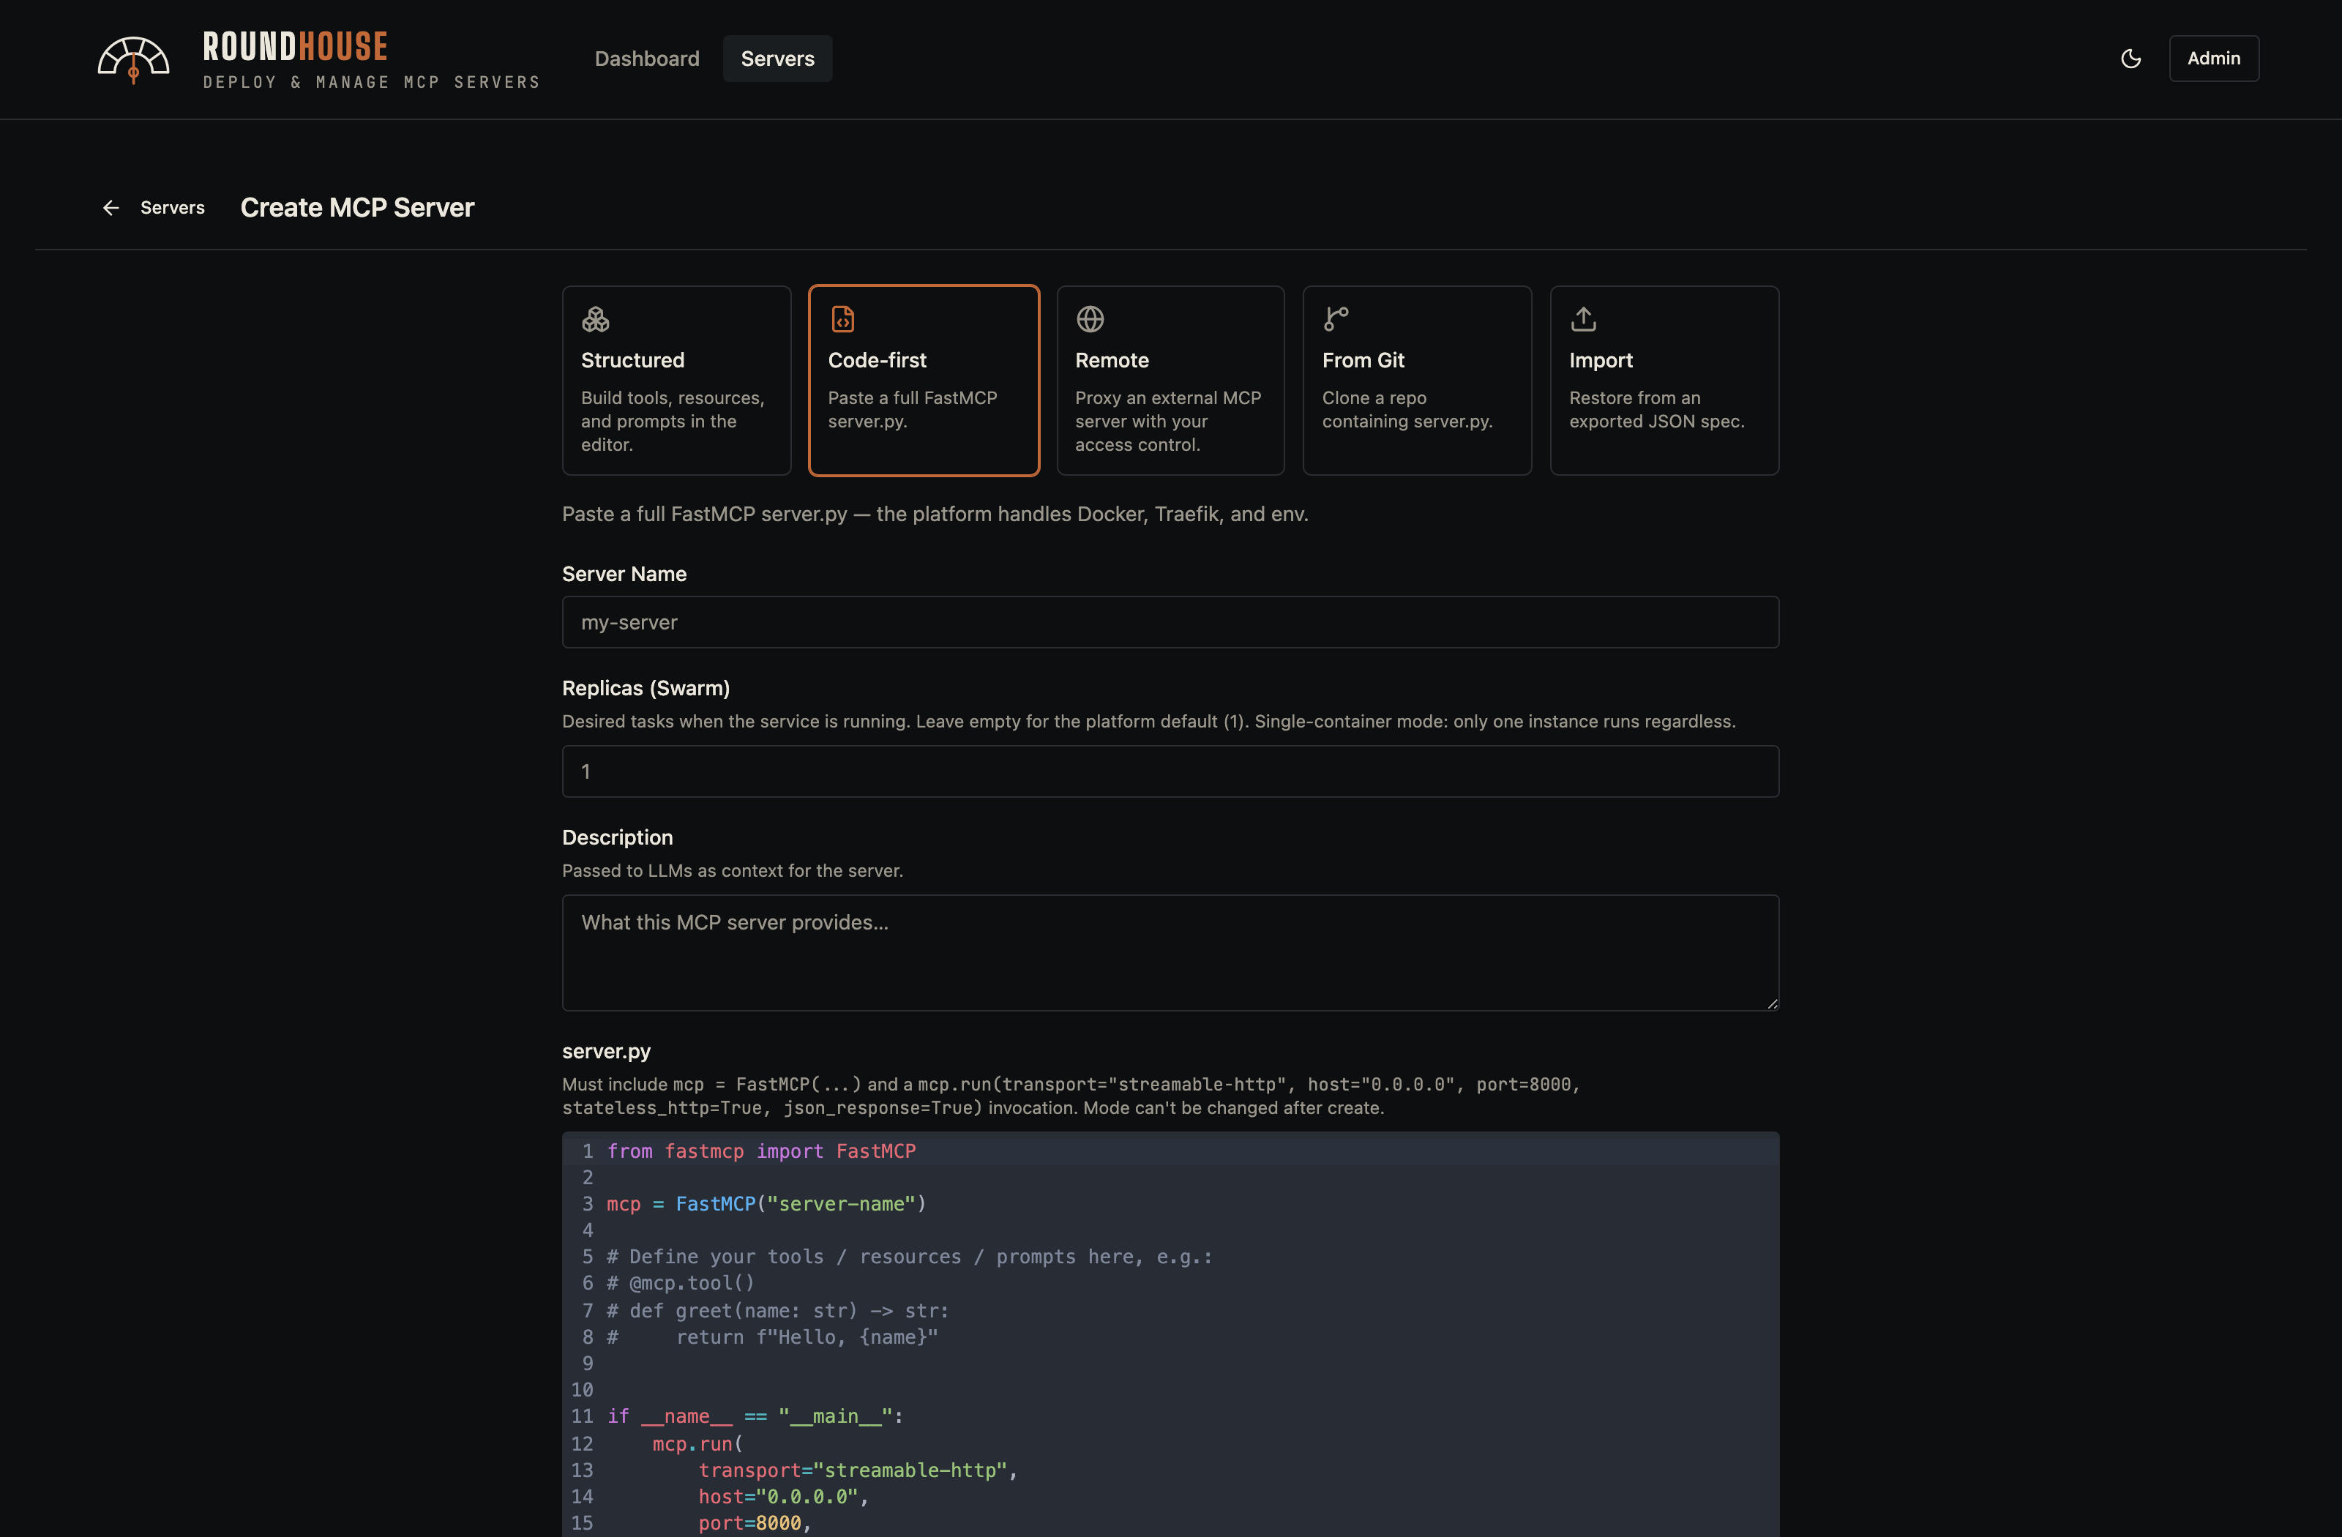
Task: Click the Remote globe icon
Action: [1089, 319]
